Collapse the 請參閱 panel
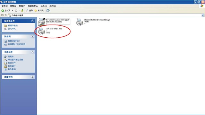This screenshot has width=205, height=115. tap(32, 36)
